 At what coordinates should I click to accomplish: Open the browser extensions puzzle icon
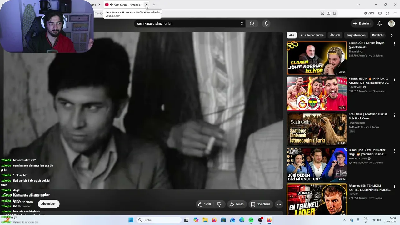point(387,13)
